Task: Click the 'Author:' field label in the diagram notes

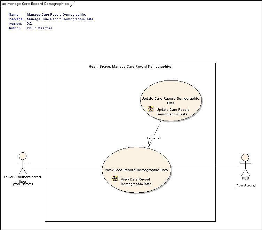Action: click(15, 28)
